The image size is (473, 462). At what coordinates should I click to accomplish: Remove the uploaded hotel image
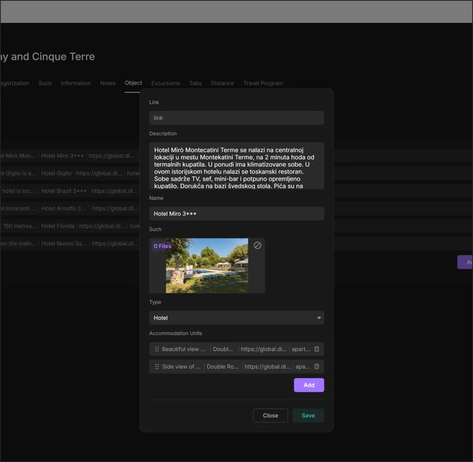[257, 245]
